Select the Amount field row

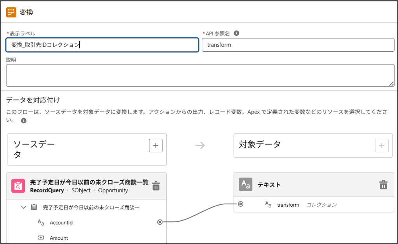pos(87,238)
